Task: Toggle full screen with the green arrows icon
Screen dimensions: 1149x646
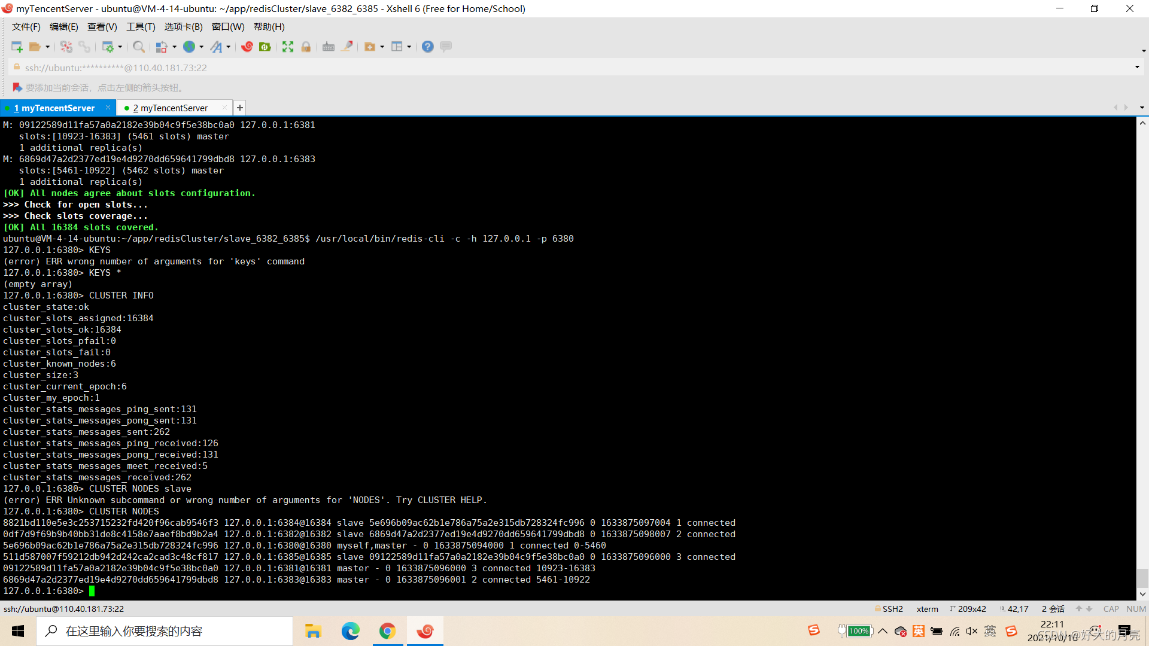Action: point(288,47)
